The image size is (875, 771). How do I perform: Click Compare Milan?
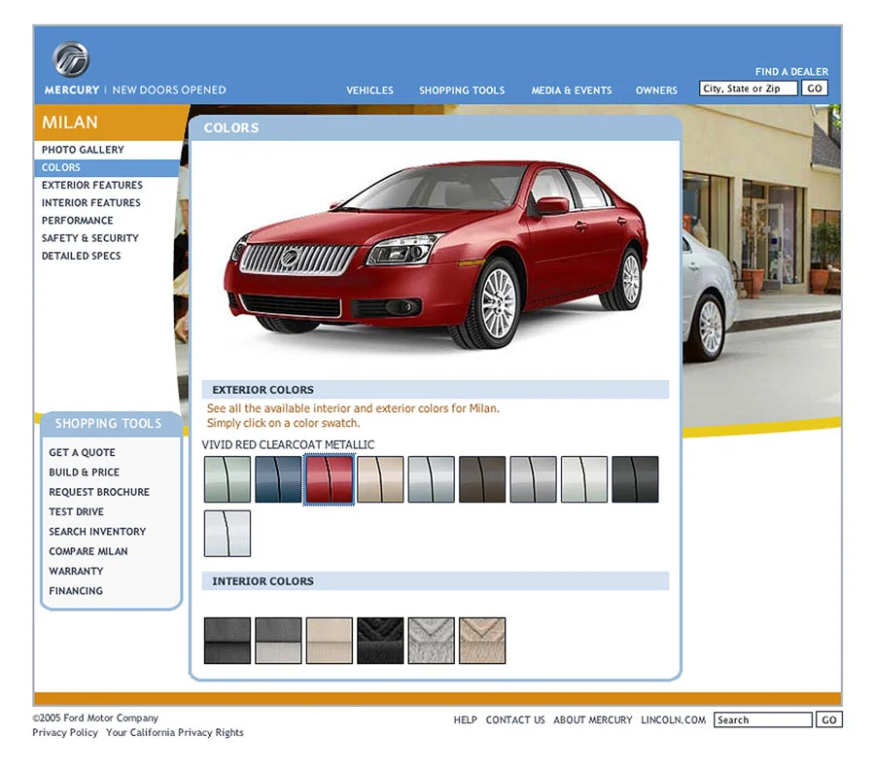(88, 551)
